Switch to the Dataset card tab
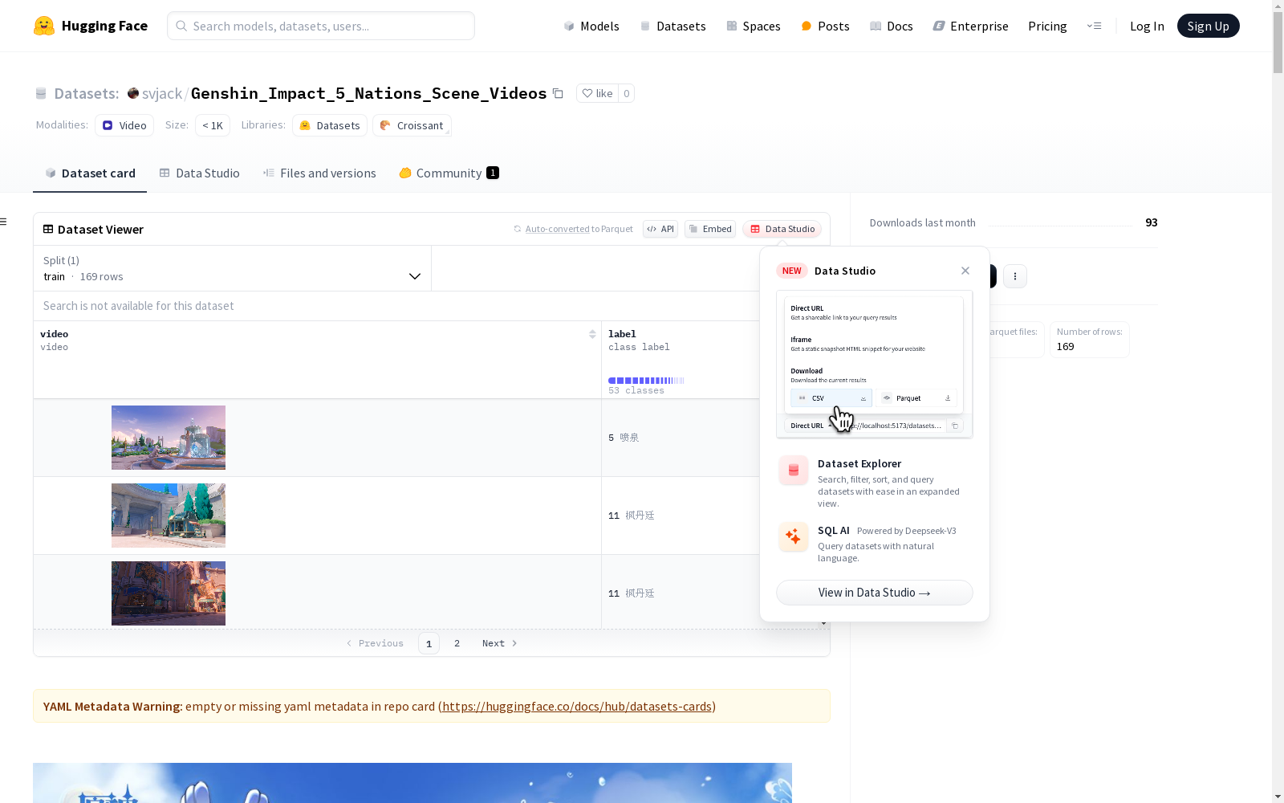Viewport: 1284px width, 803px height. click(x=90, y=173)
